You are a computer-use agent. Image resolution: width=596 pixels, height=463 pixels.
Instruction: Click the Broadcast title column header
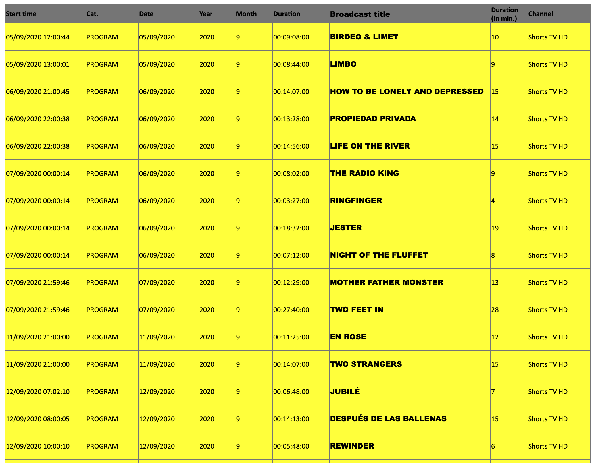click(x=360, y=14)
